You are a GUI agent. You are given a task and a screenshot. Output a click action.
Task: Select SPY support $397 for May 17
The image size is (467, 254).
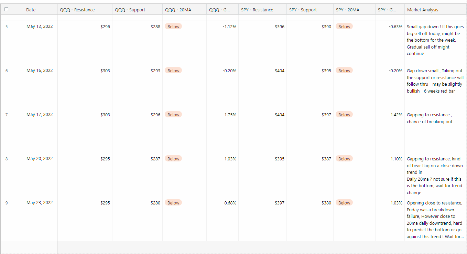(326, 115)
